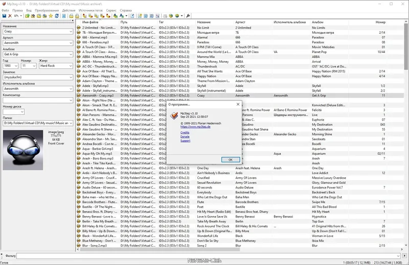Screen dimensions: 409x265
Task: Open the Преобразования menu
Action: 47,10
